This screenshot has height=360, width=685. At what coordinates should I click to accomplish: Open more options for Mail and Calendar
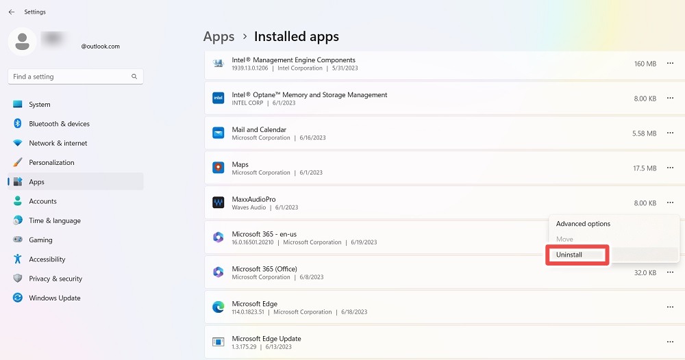[670, 133]
